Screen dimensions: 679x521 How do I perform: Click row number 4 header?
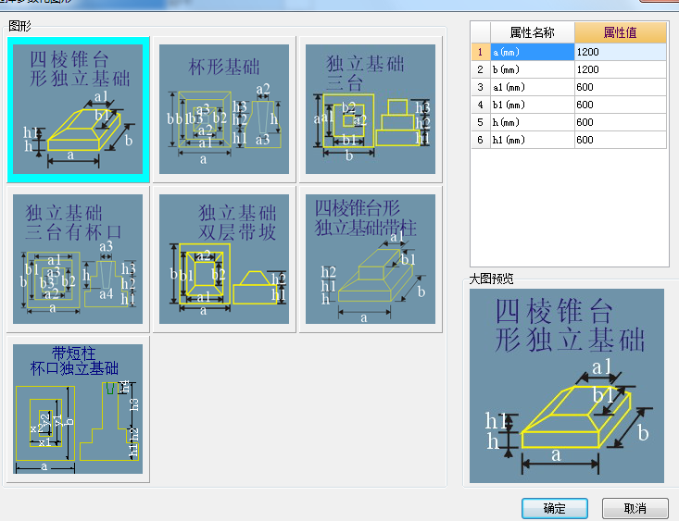pyautogui.click(x=481, y=105)
